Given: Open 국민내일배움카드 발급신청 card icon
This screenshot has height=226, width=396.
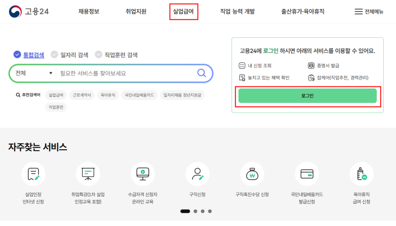Looking at the screenshot, I should coord(307,174).
